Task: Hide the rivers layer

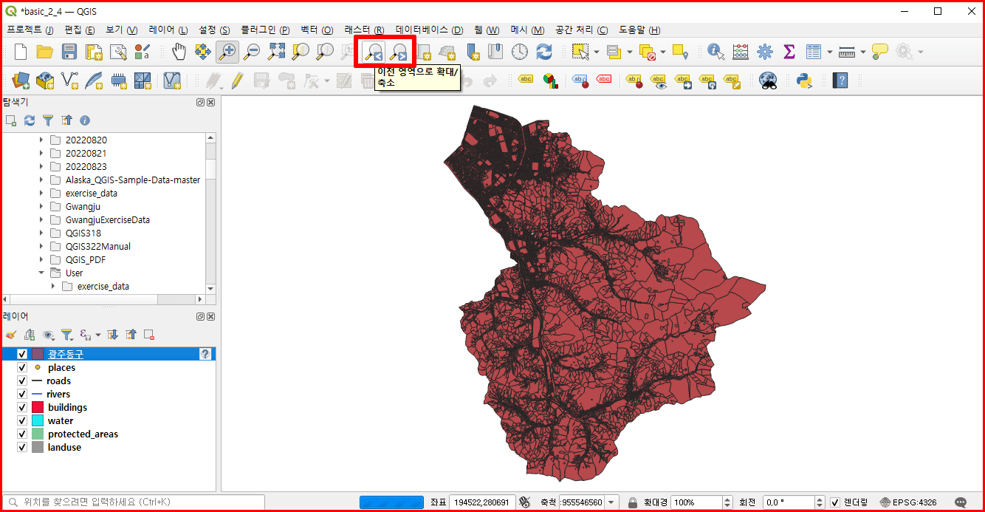Action: click(22, 394)
